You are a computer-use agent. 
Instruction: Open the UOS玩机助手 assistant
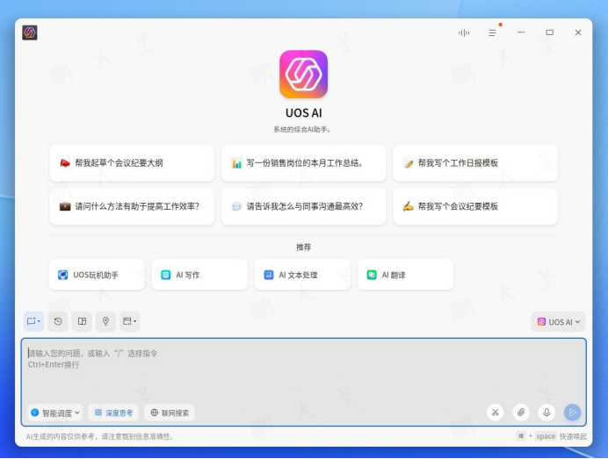click(97, 275)
